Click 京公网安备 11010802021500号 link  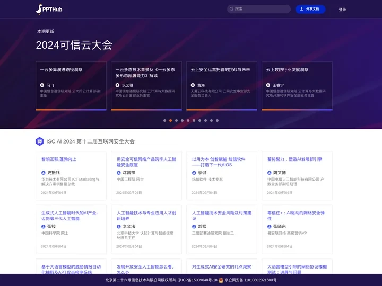pos(250,280)
